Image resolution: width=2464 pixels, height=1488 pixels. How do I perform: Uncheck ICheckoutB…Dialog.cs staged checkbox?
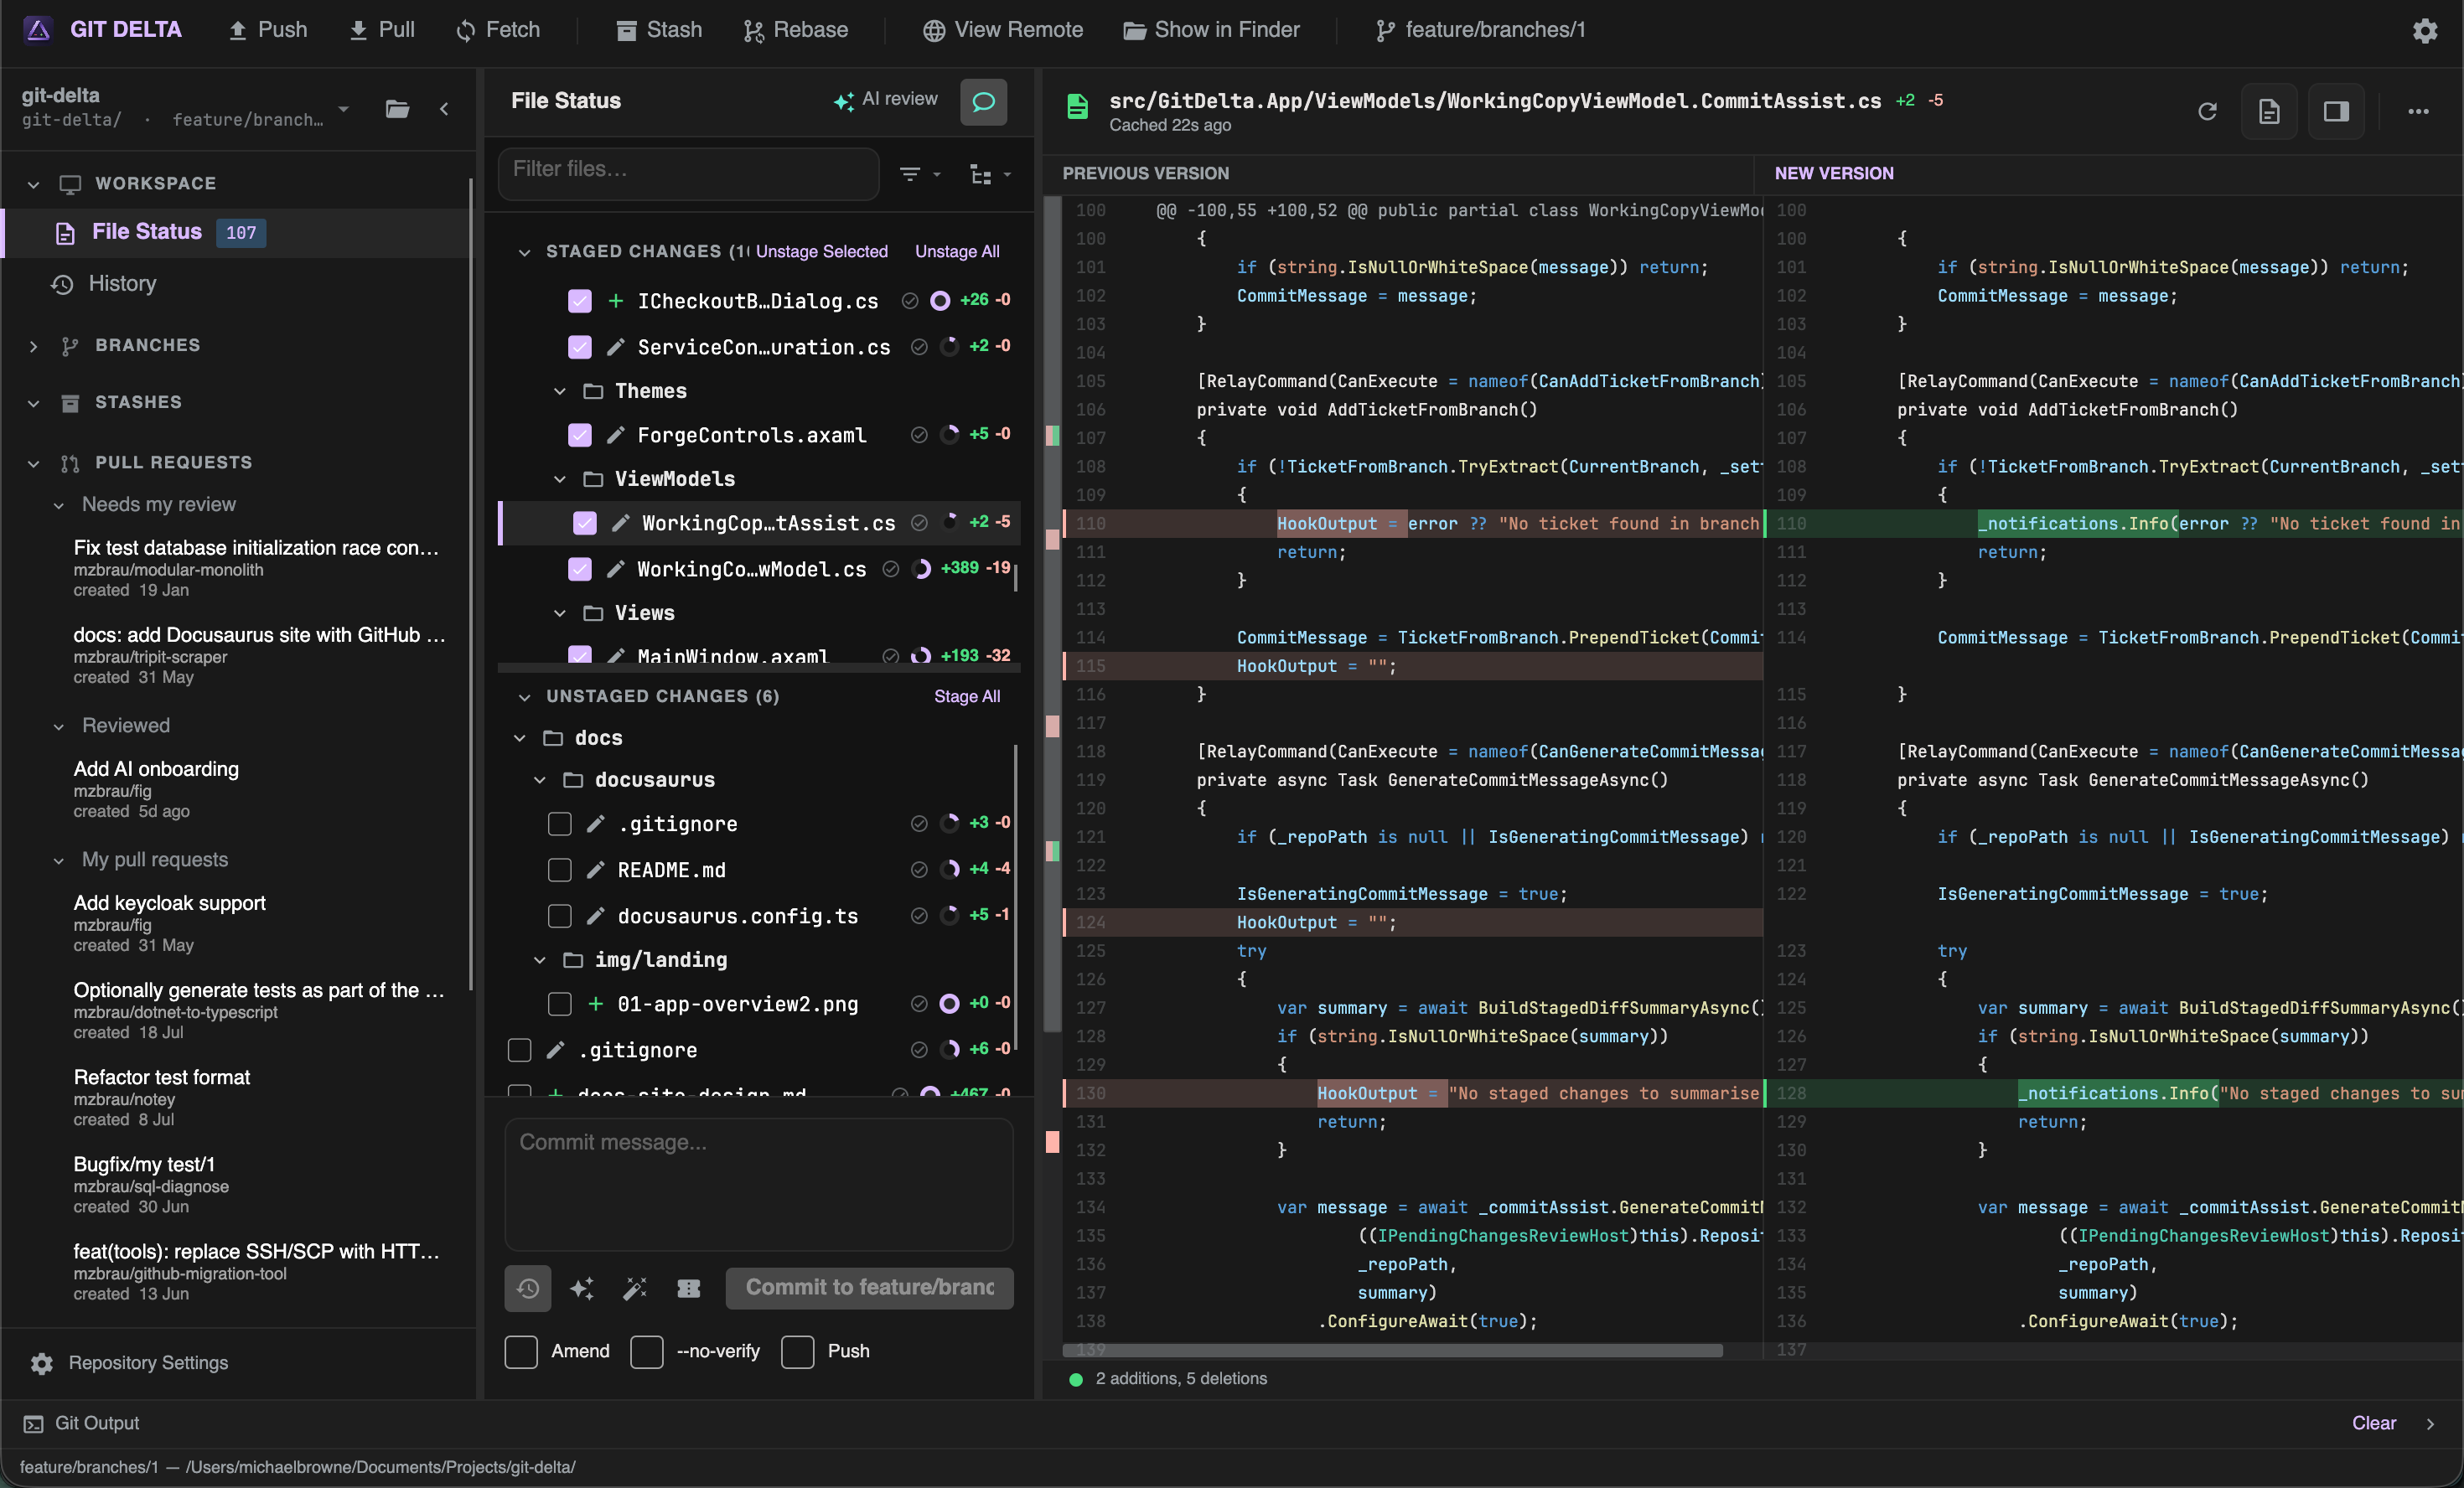click(580, 301)
